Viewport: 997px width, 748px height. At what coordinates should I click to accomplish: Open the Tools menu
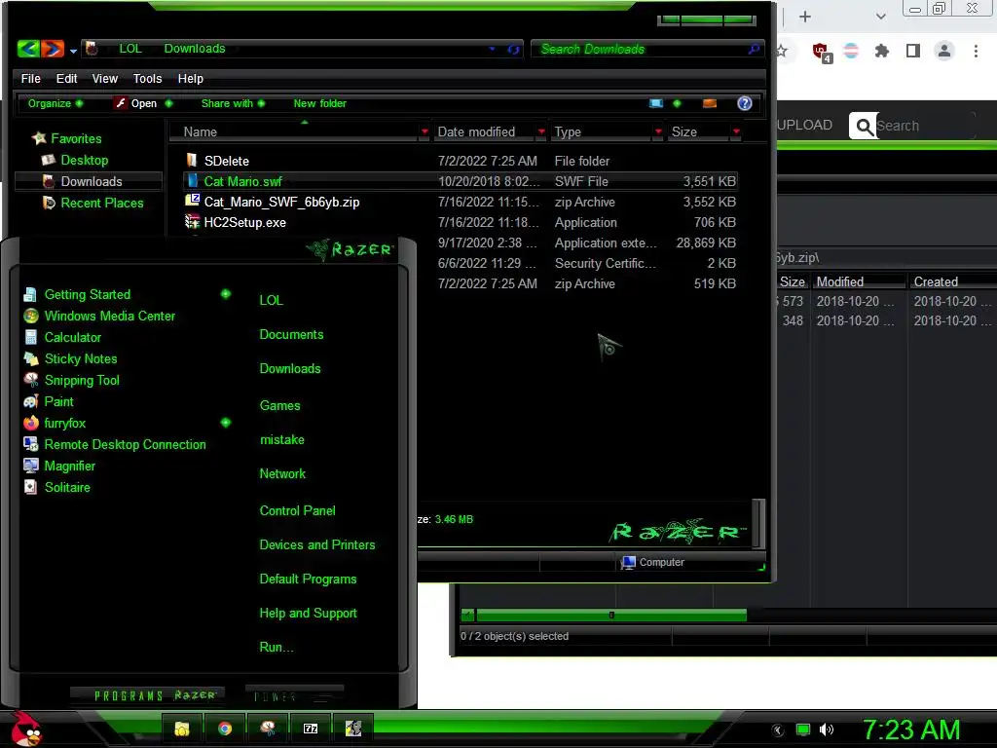click(148, 78)
